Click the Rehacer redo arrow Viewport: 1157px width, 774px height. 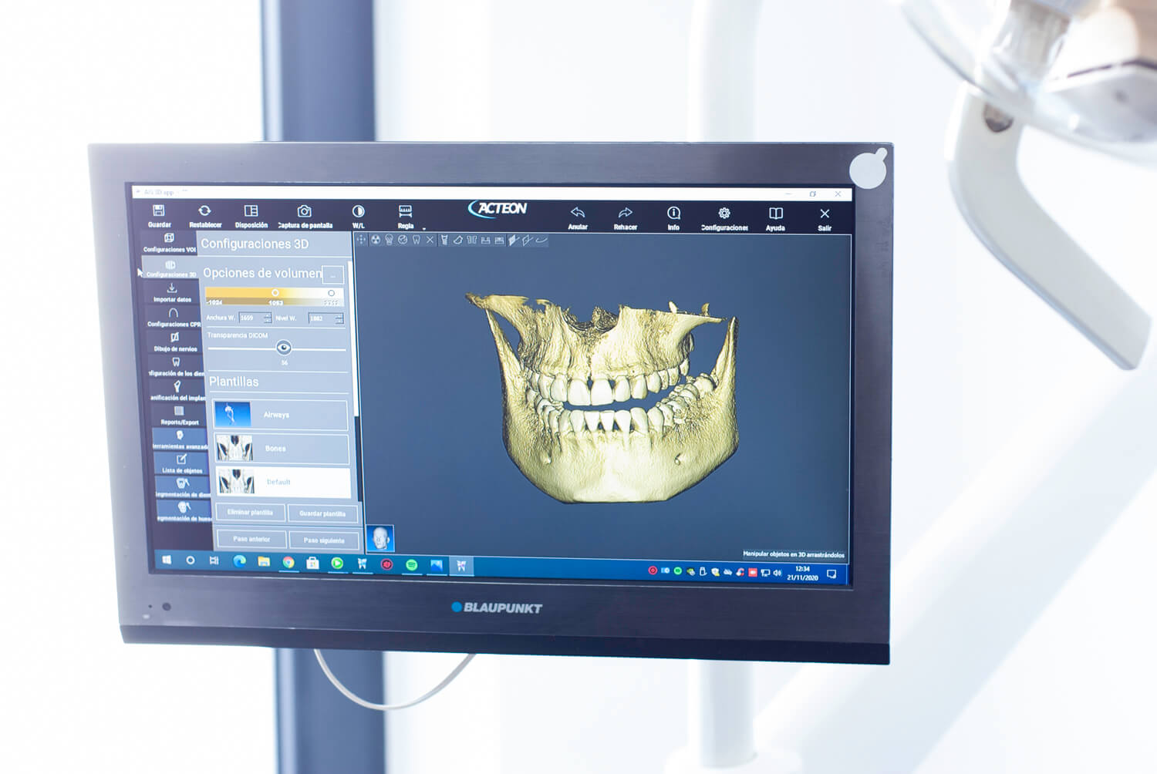coord(625,214)
